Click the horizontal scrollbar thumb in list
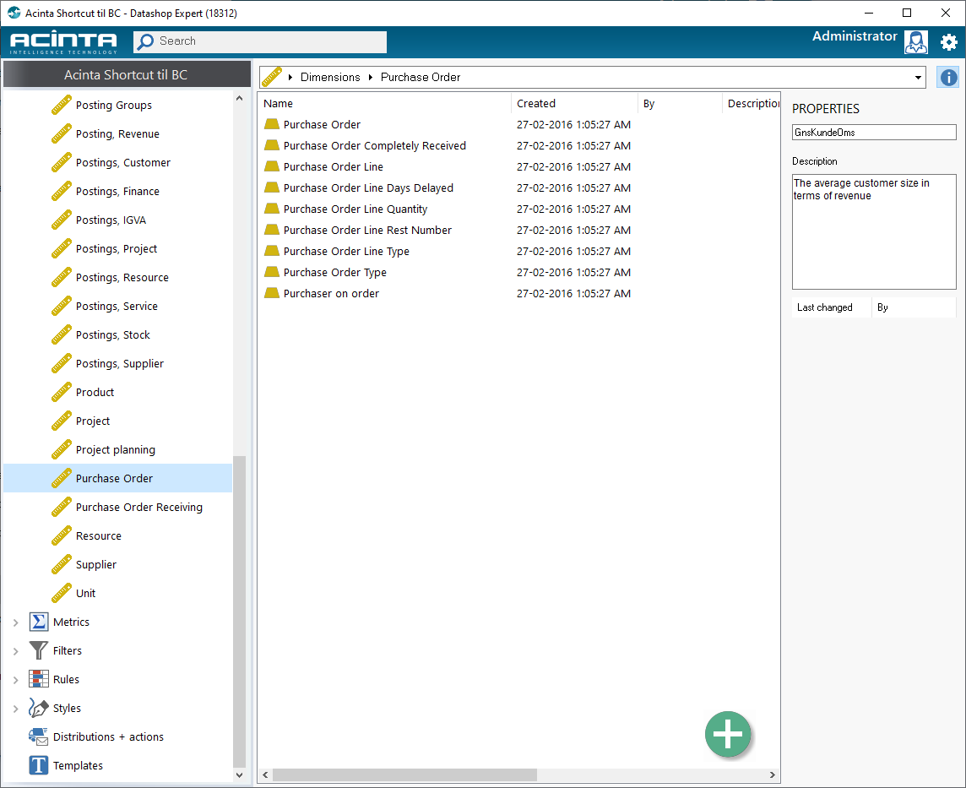This screenshot has width=966, height=788. 404,774
